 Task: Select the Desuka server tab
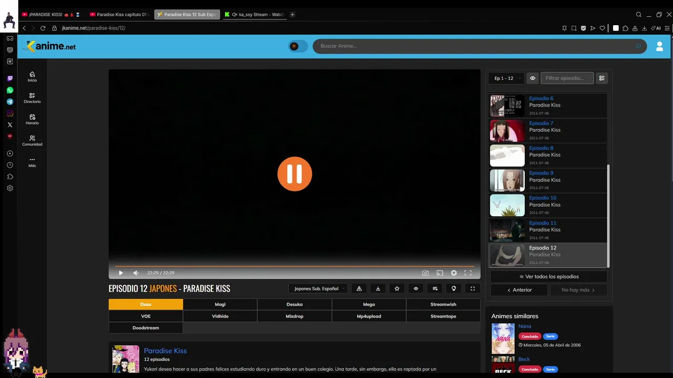(294, 304)
